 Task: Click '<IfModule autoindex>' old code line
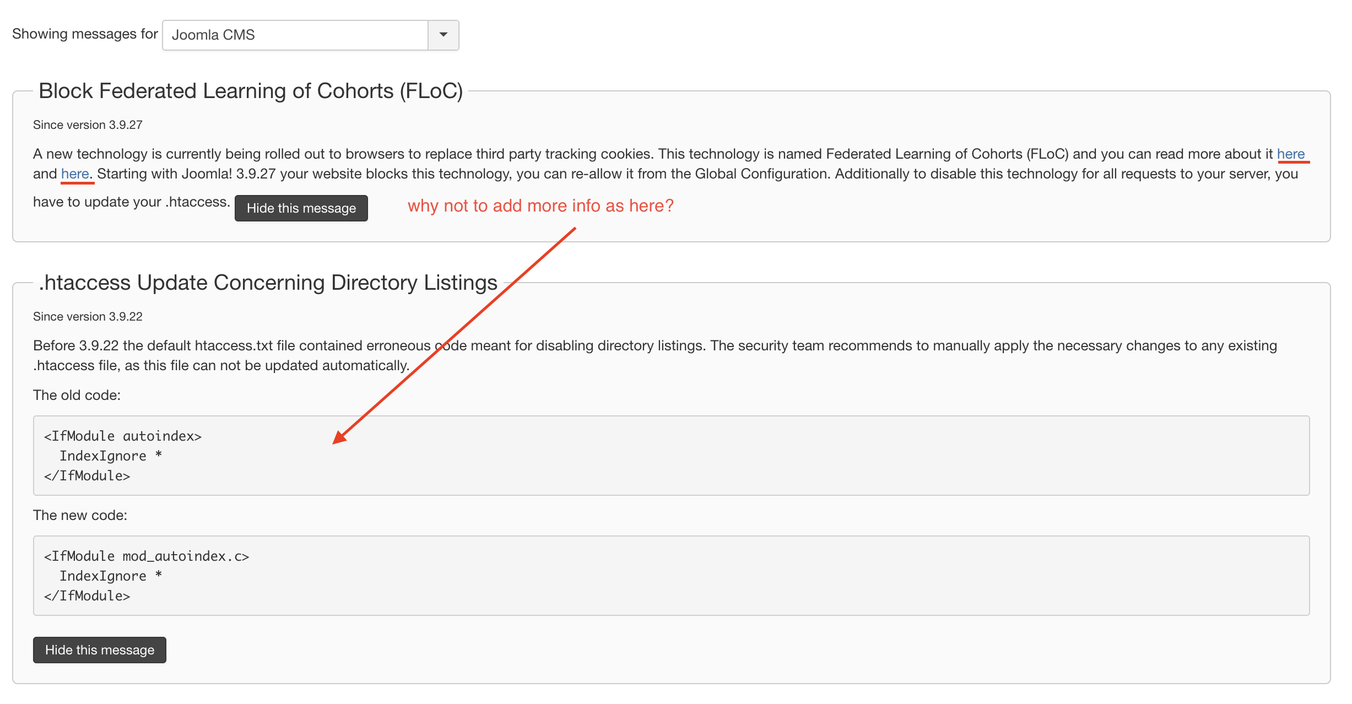[123, 436]
